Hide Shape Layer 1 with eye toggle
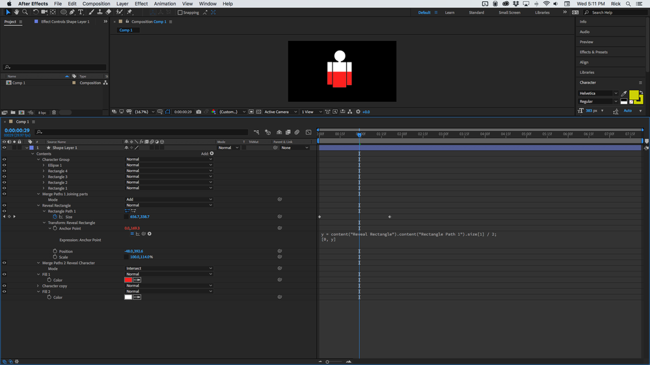Viewport: 650px width, 365px height. tap(5, 147)
